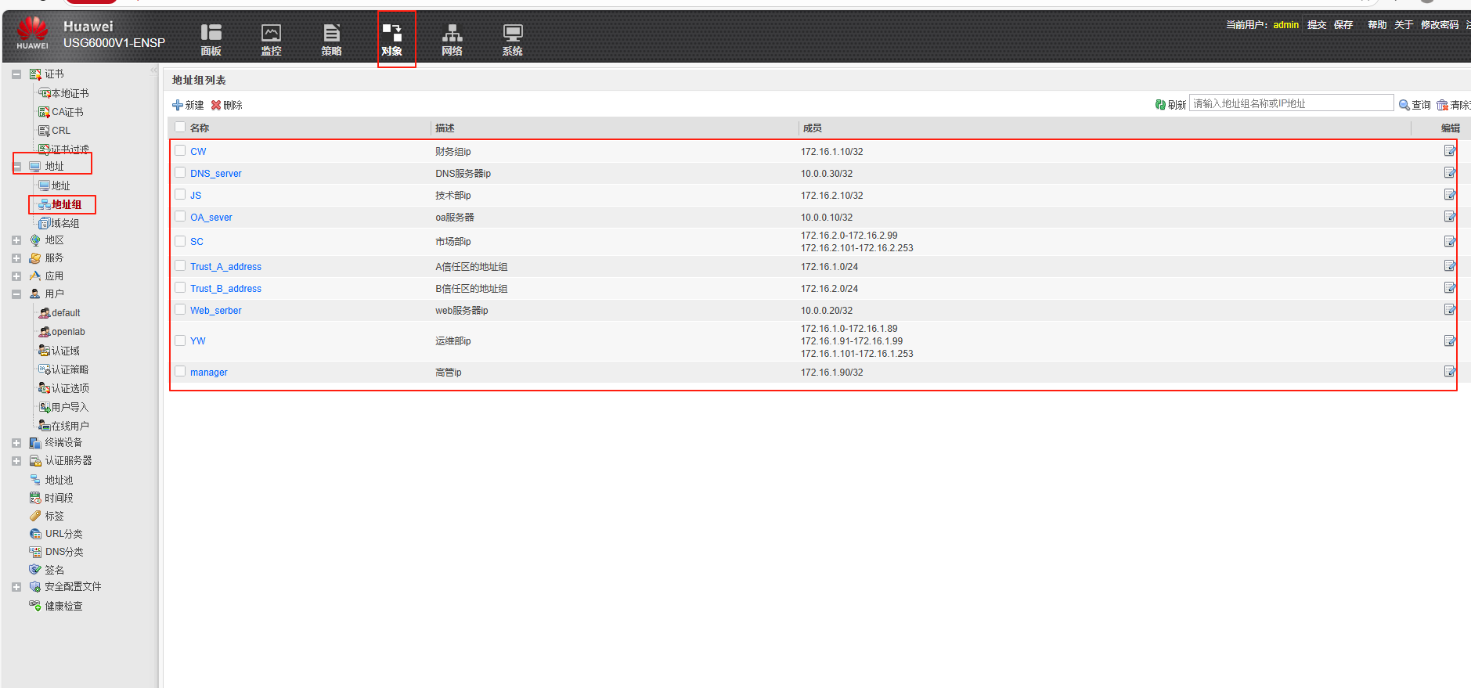The height and width of the screenshot is (688, 1471).
Task: Edit the Trust_B_address group
Action: click(x=1450, y=287)
